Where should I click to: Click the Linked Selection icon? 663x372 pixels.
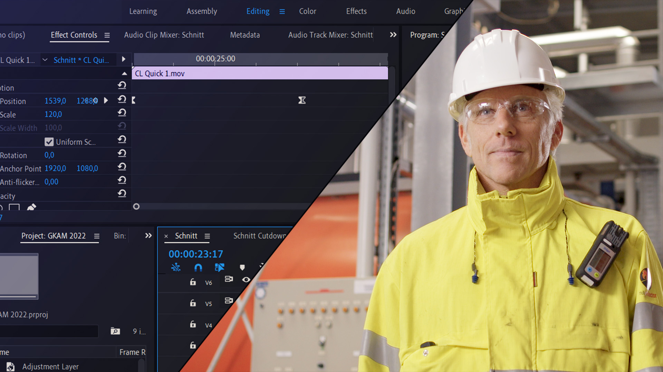point(219,268)
